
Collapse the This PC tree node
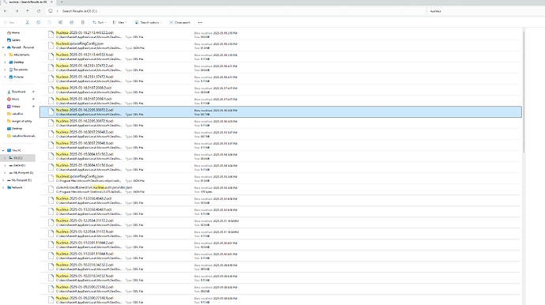click(3, 151)
